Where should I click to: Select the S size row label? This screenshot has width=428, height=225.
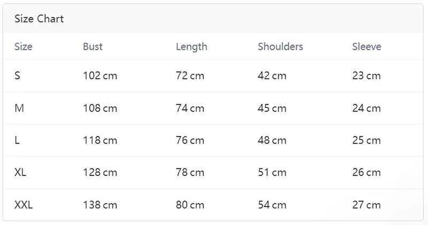click(18, 76)
